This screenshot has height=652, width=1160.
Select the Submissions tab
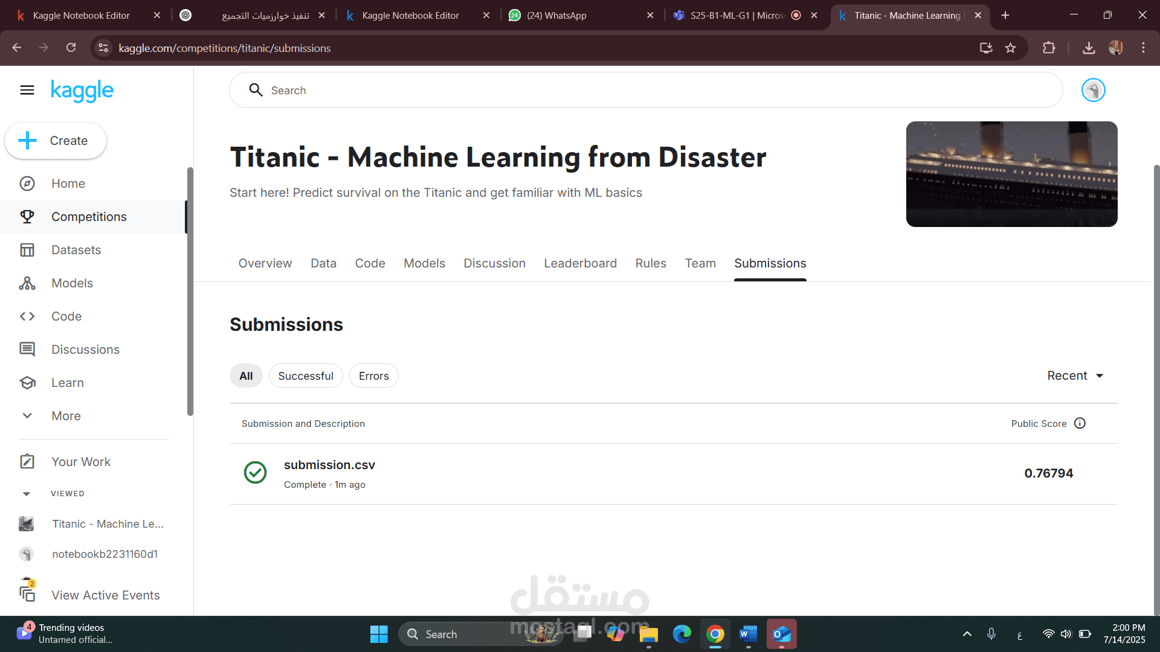(770, 264)
